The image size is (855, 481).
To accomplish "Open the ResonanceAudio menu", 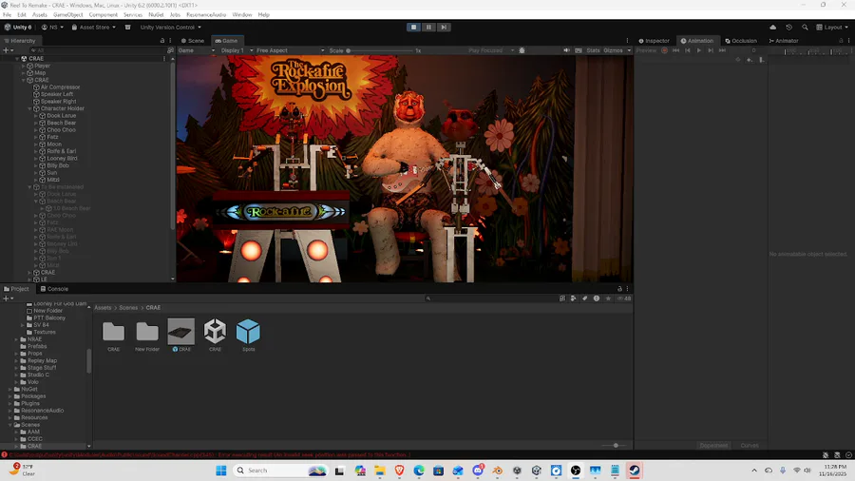I will [x=206, y=14].
